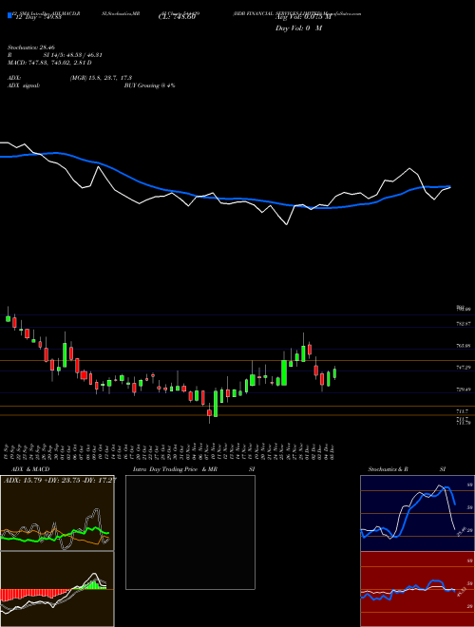475x627 pixels.
Task: Click the 729.49 price axis label
Action: point(465,389)
